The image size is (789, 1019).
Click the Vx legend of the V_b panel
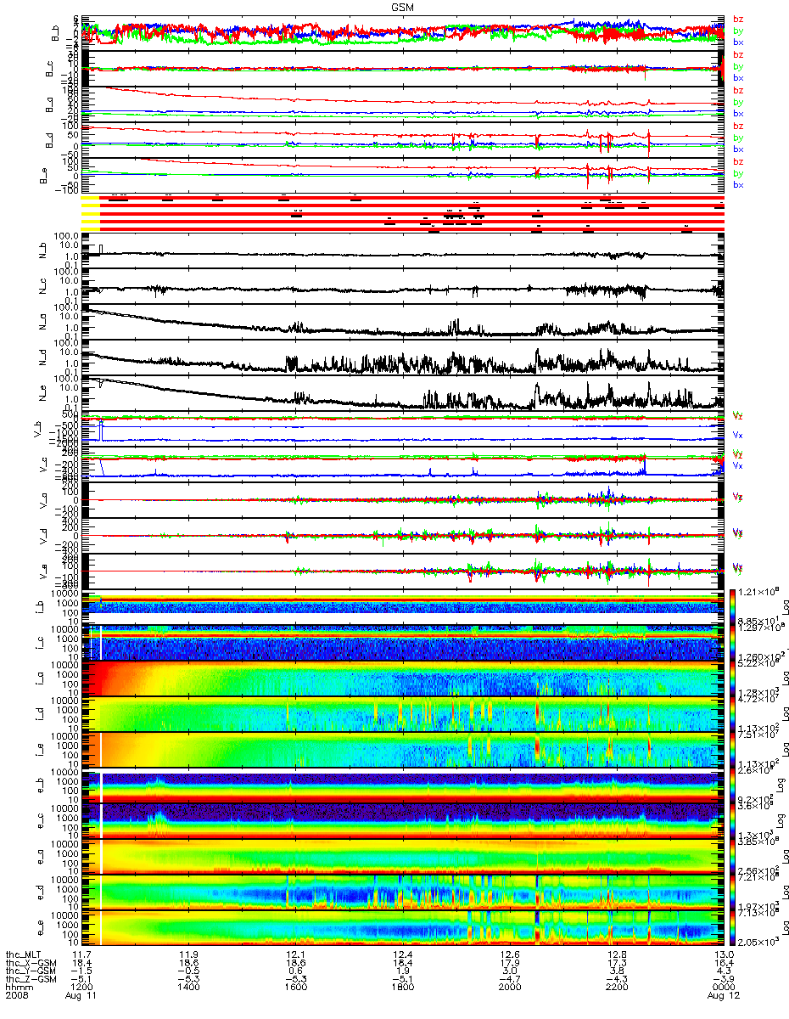[x=738, y=435]
